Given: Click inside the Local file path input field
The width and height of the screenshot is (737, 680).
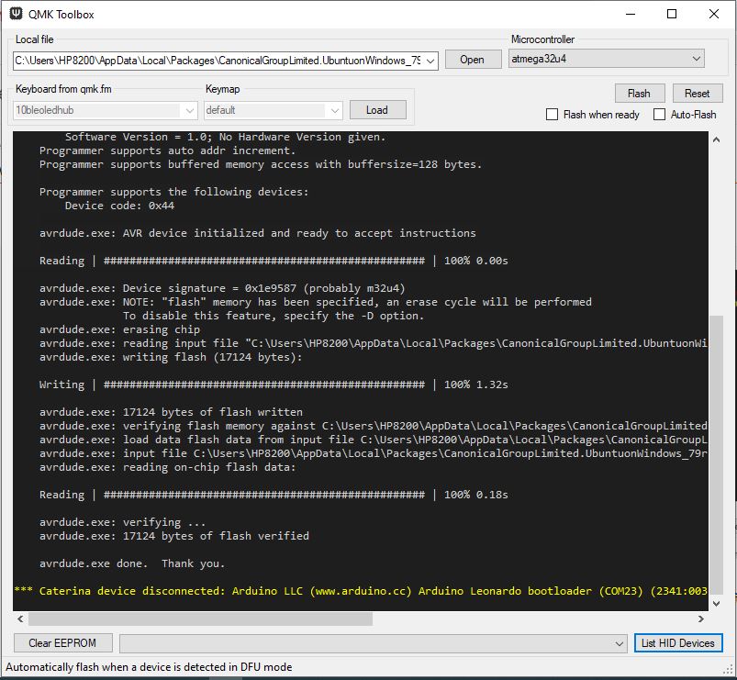Looking at the screenshot, I should coord(220,59).
